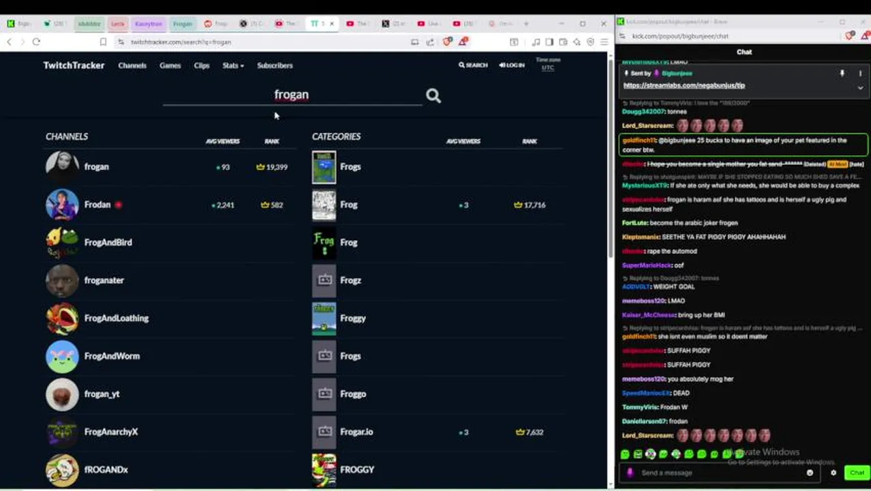Click the FrogAnarchyX avatar icon
Viewport: 871px width, 491px height.
(62, 432)
